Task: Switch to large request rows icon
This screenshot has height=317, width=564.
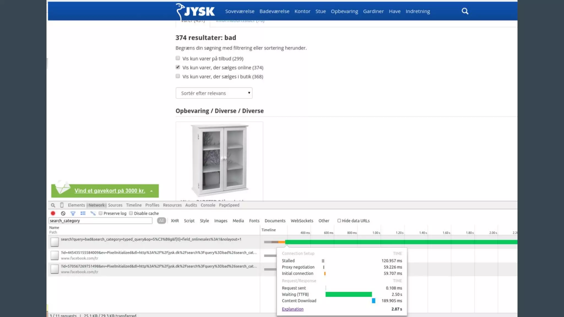Action: (x=83, y=213)
